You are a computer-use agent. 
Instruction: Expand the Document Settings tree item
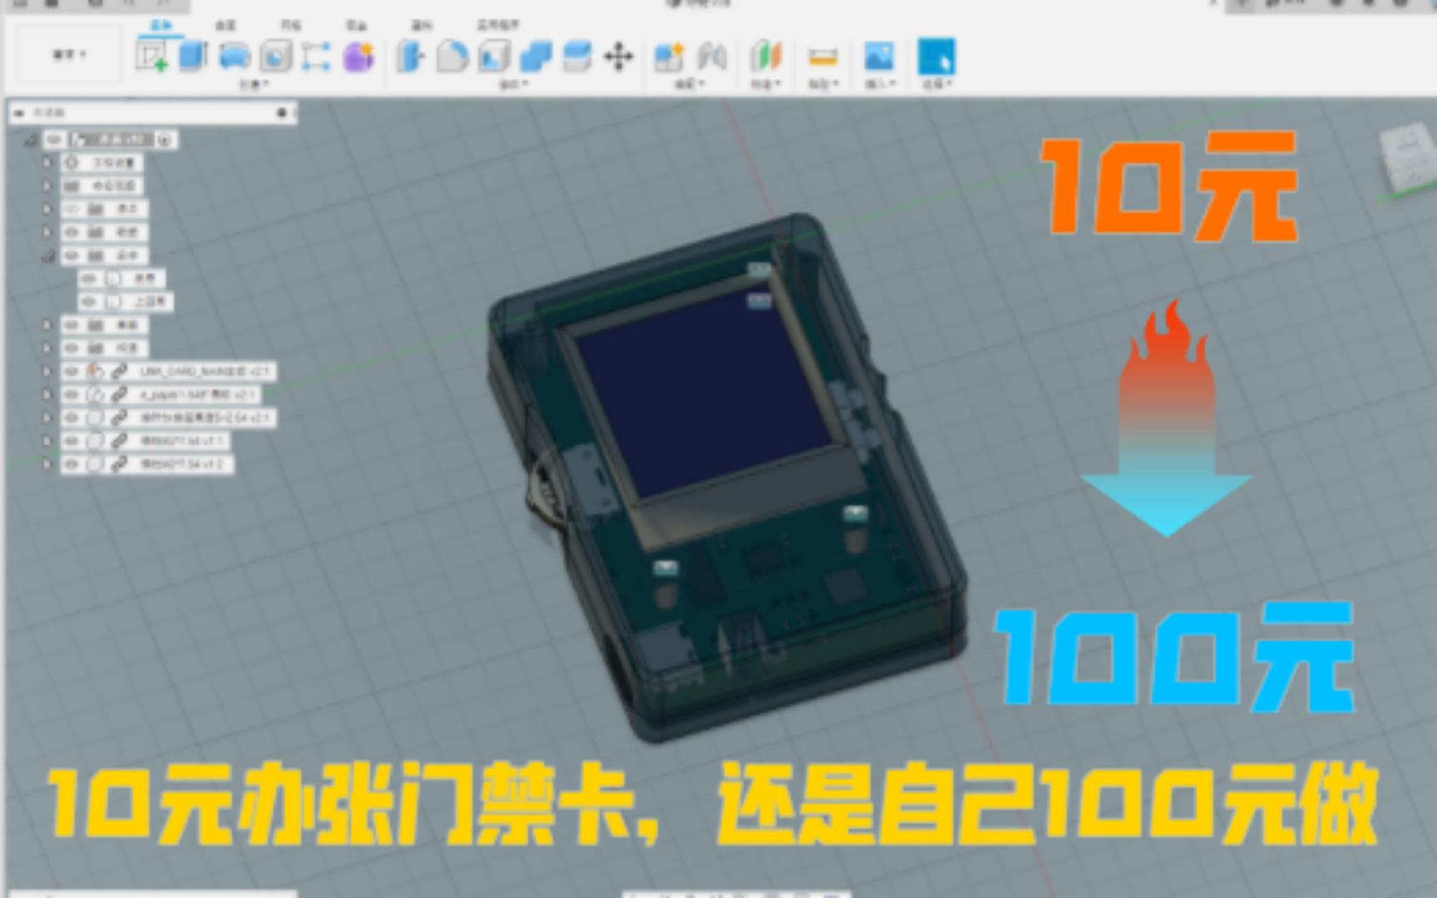(x=47, y=163)
